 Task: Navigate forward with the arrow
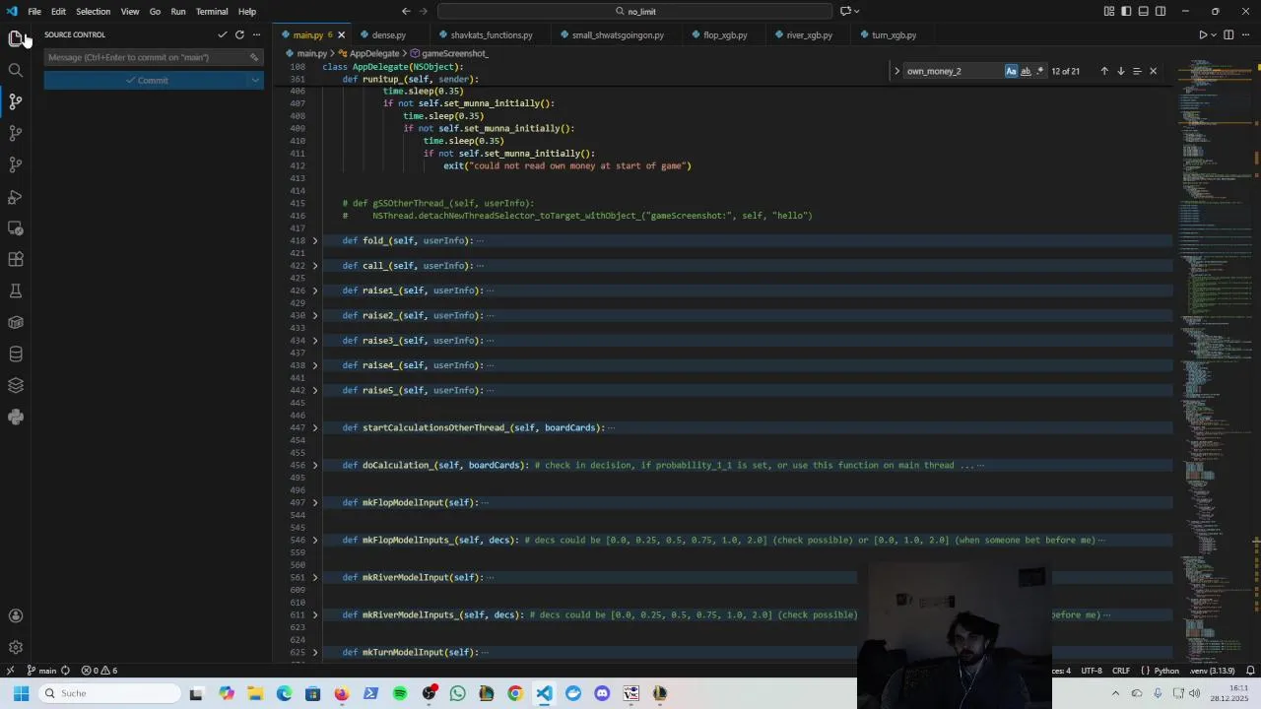coord(424,11)
